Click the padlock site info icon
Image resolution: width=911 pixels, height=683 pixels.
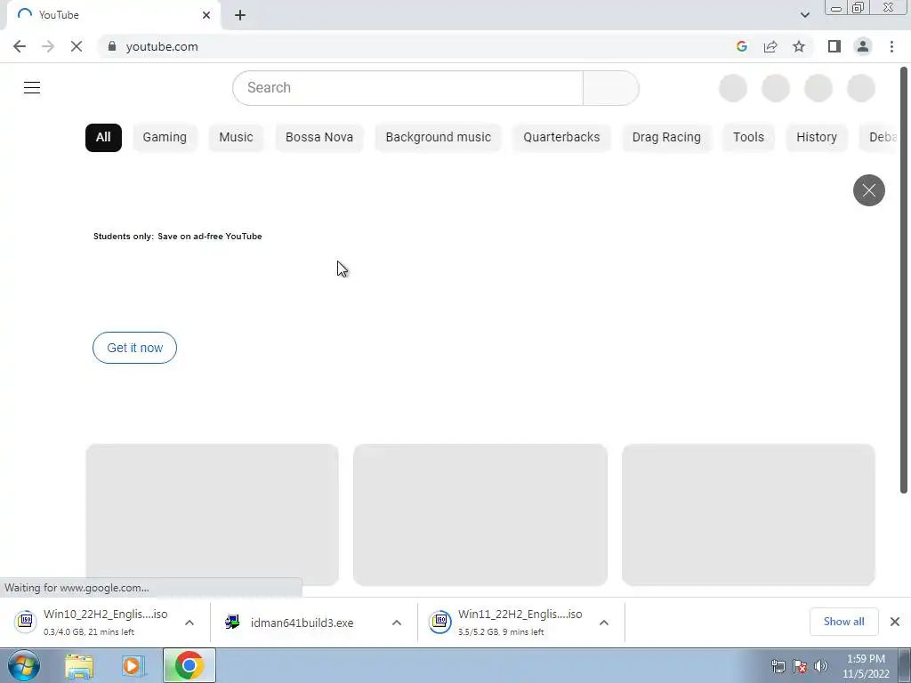112,46
